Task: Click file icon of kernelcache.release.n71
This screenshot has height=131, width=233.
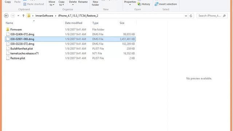Action: click(8, 53)
